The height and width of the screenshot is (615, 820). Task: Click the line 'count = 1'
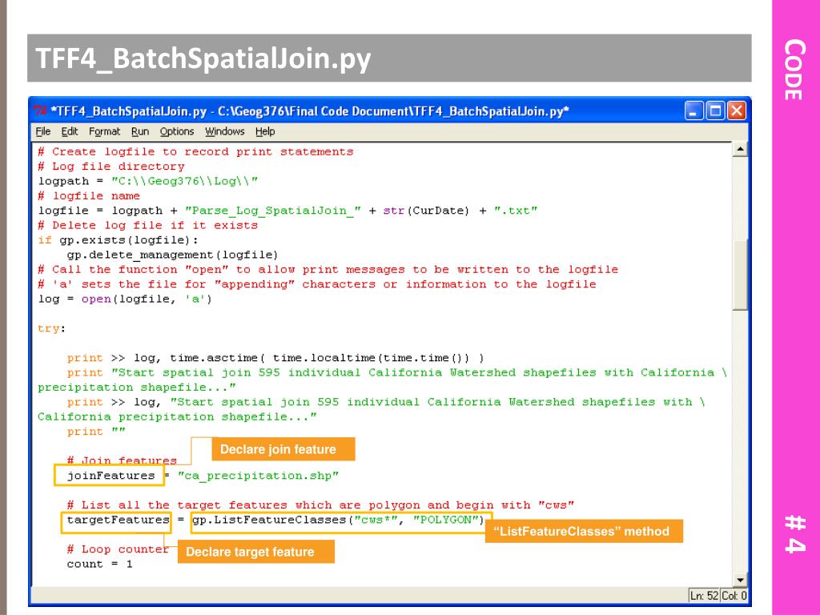pos(99,564)
